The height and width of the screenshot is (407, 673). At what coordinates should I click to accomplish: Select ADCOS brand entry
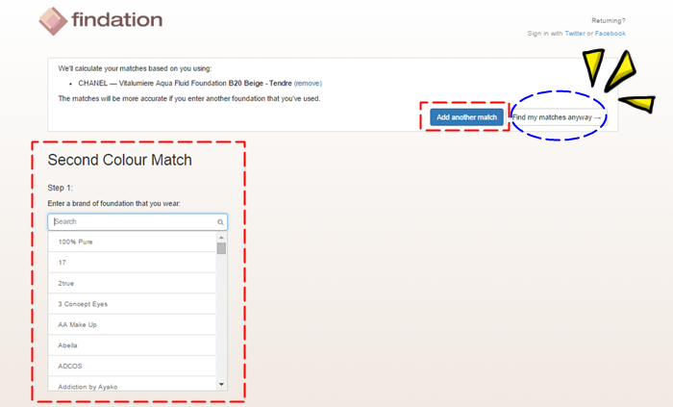(132, 367)
